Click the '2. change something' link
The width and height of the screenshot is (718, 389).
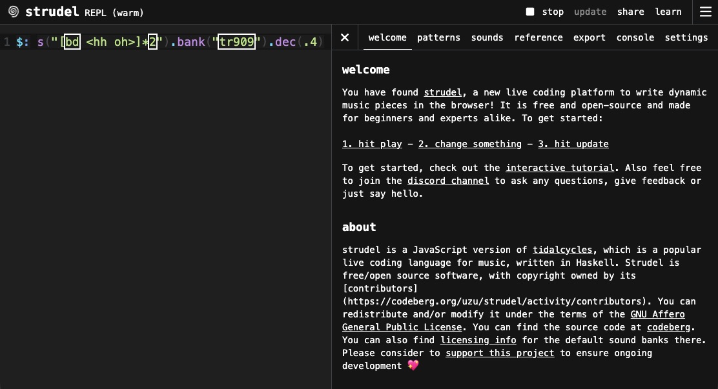[x=470, y=144]
